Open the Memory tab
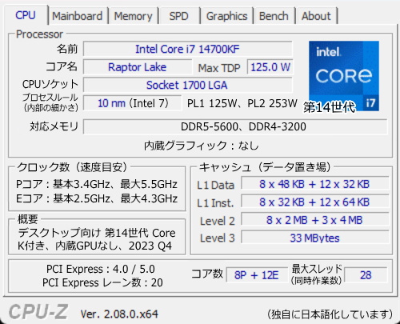Viewport: 400px width, 324px height. [134, 16]
